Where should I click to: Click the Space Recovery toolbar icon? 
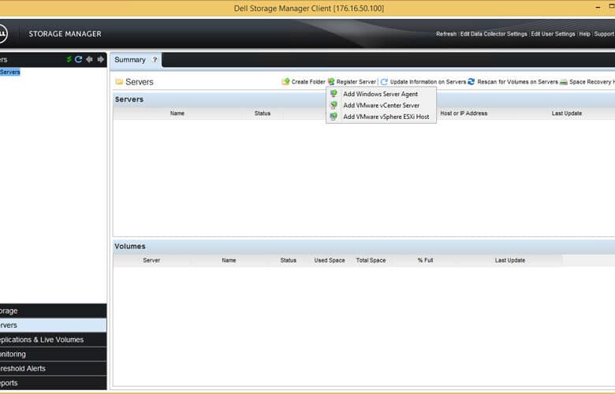coord(564,81)
